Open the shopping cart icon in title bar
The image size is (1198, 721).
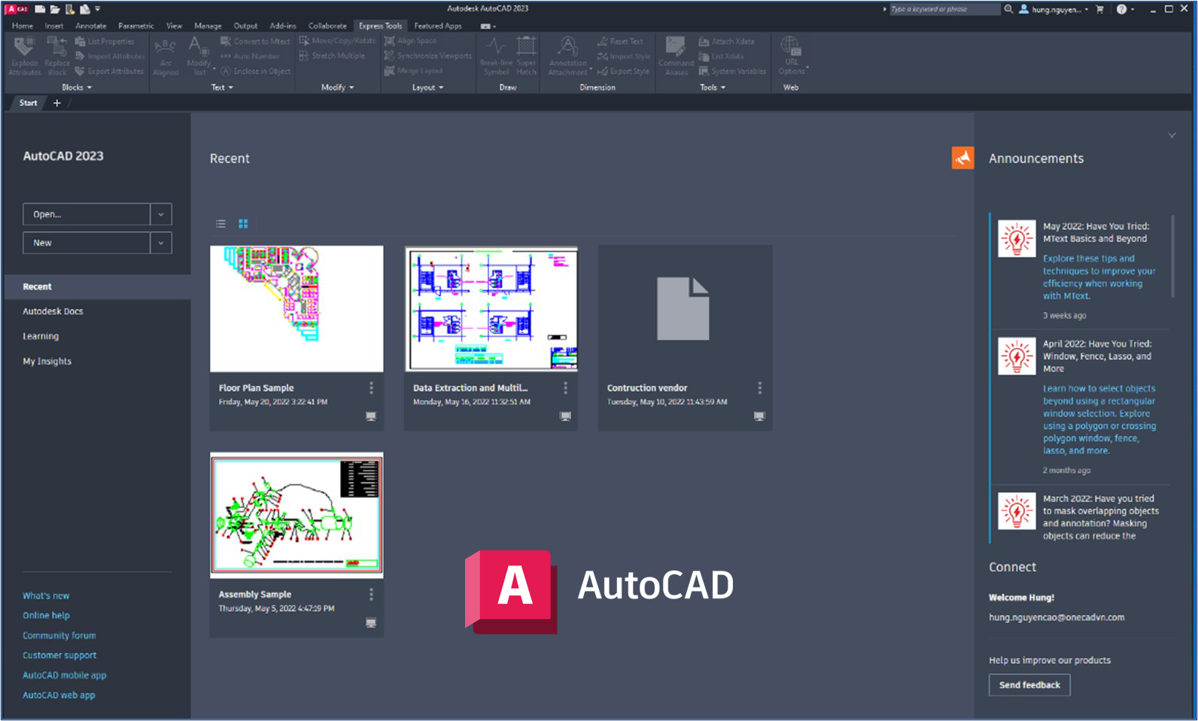[x=1100, y=9]
